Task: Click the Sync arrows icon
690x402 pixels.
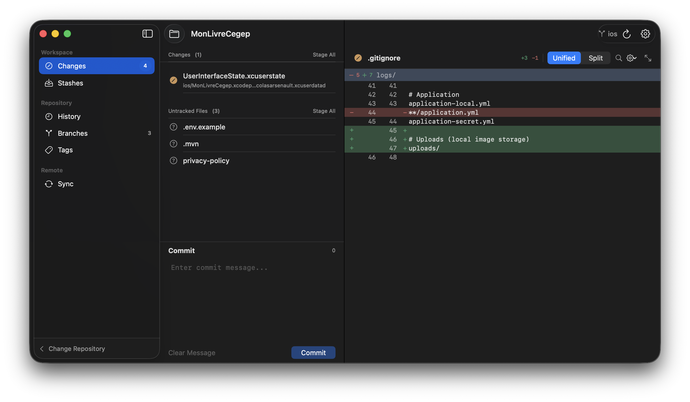Action: [x=49, y=184]
